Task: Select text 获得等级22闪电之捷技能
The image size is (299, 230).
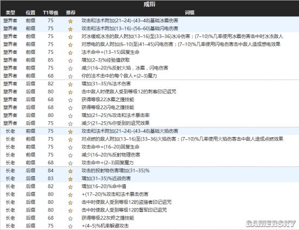Action: click(x=108, y=107)
